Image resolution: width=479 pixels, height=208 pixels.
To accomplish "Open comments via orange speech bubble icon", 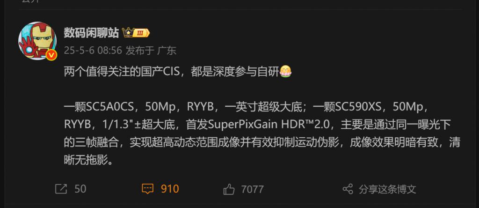I will [x=148, y=189].
